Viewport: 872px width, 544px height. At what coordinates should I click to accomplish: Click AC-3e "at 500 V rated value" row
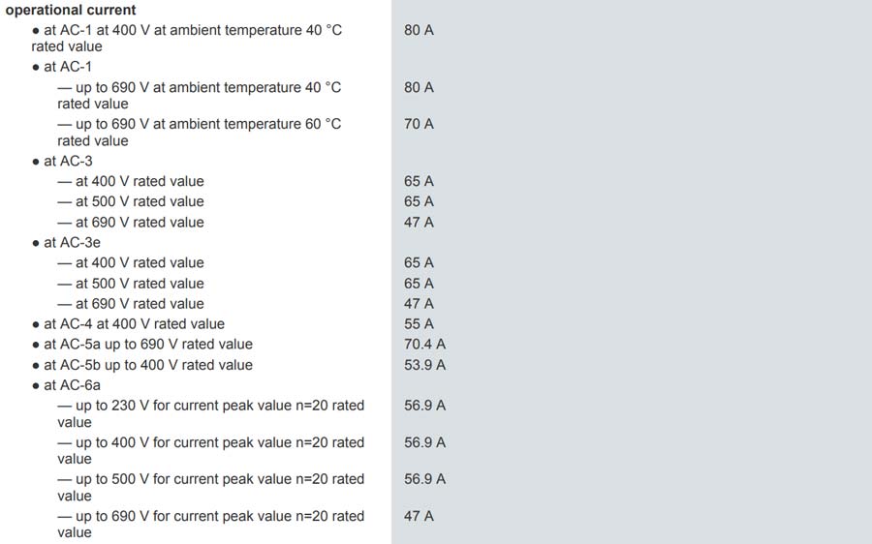[131, 284]
